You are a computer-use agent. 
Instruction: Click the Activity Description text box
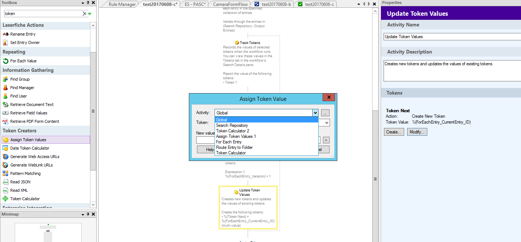coord(452,71)
